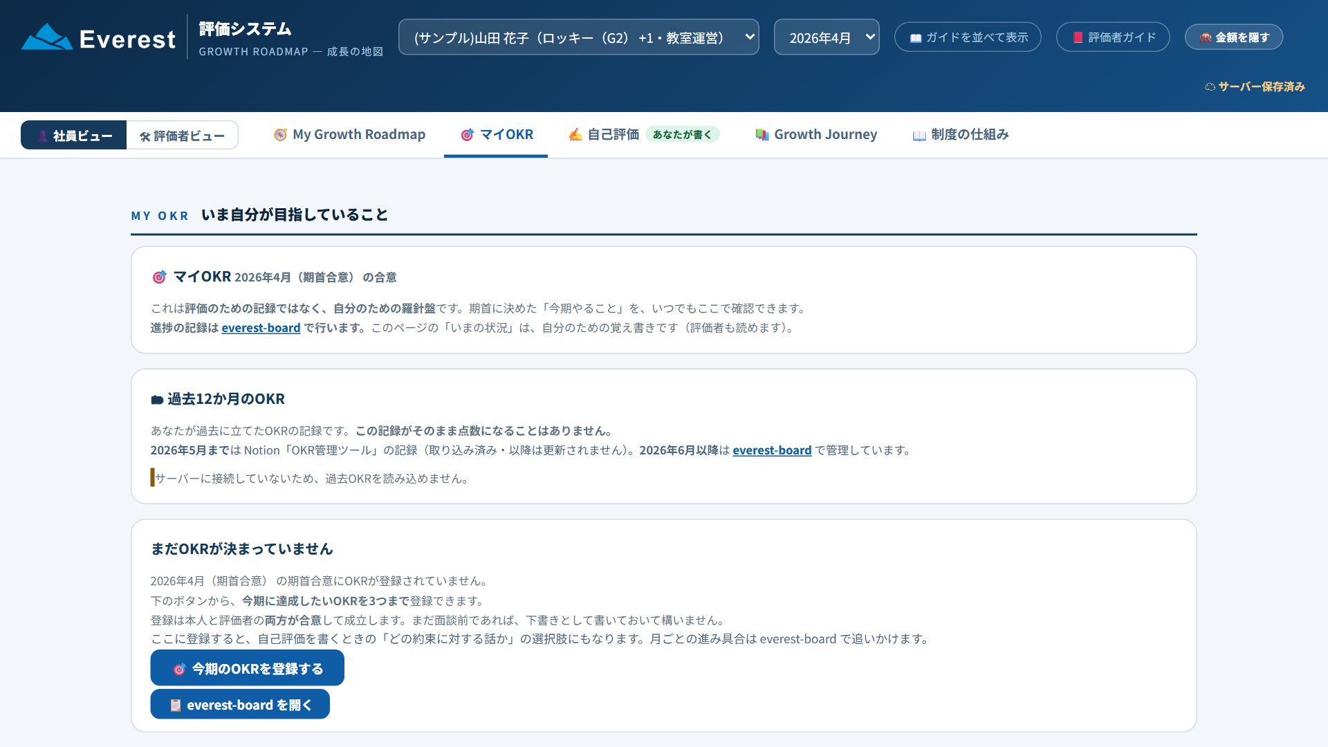Click the target icon beside マイOKR heading

(x=159, y=277)
